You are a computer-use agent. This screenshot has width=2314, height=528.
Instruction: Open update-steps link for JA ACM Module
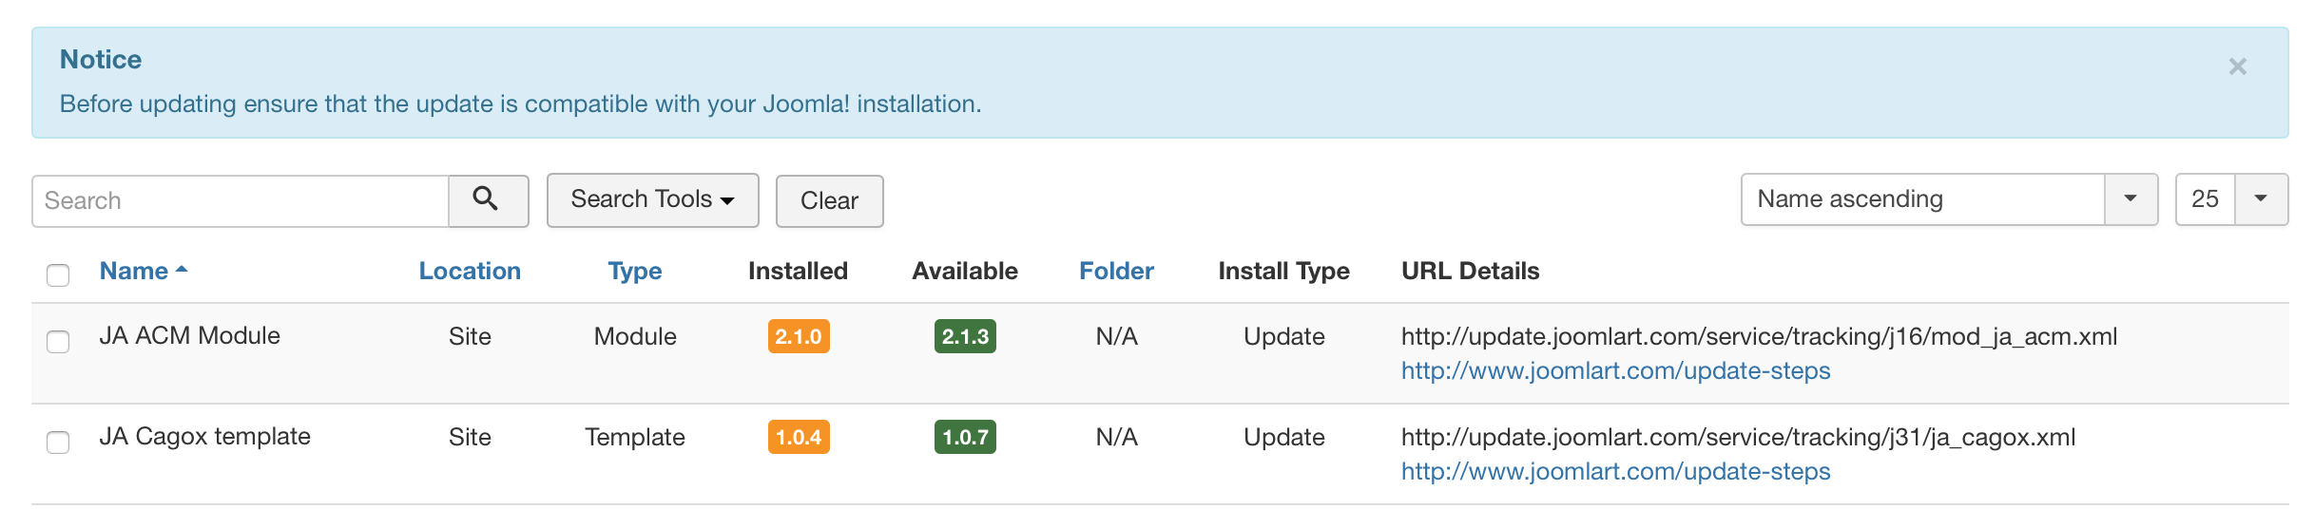click(x=1615, y=371)
